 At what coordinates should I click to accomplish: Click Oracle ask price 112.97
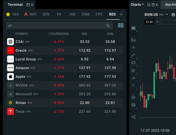[110, 50]
